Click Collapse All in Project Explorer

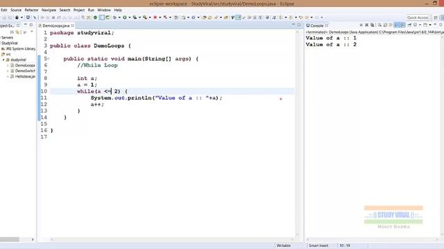click(x=12, y=33)
